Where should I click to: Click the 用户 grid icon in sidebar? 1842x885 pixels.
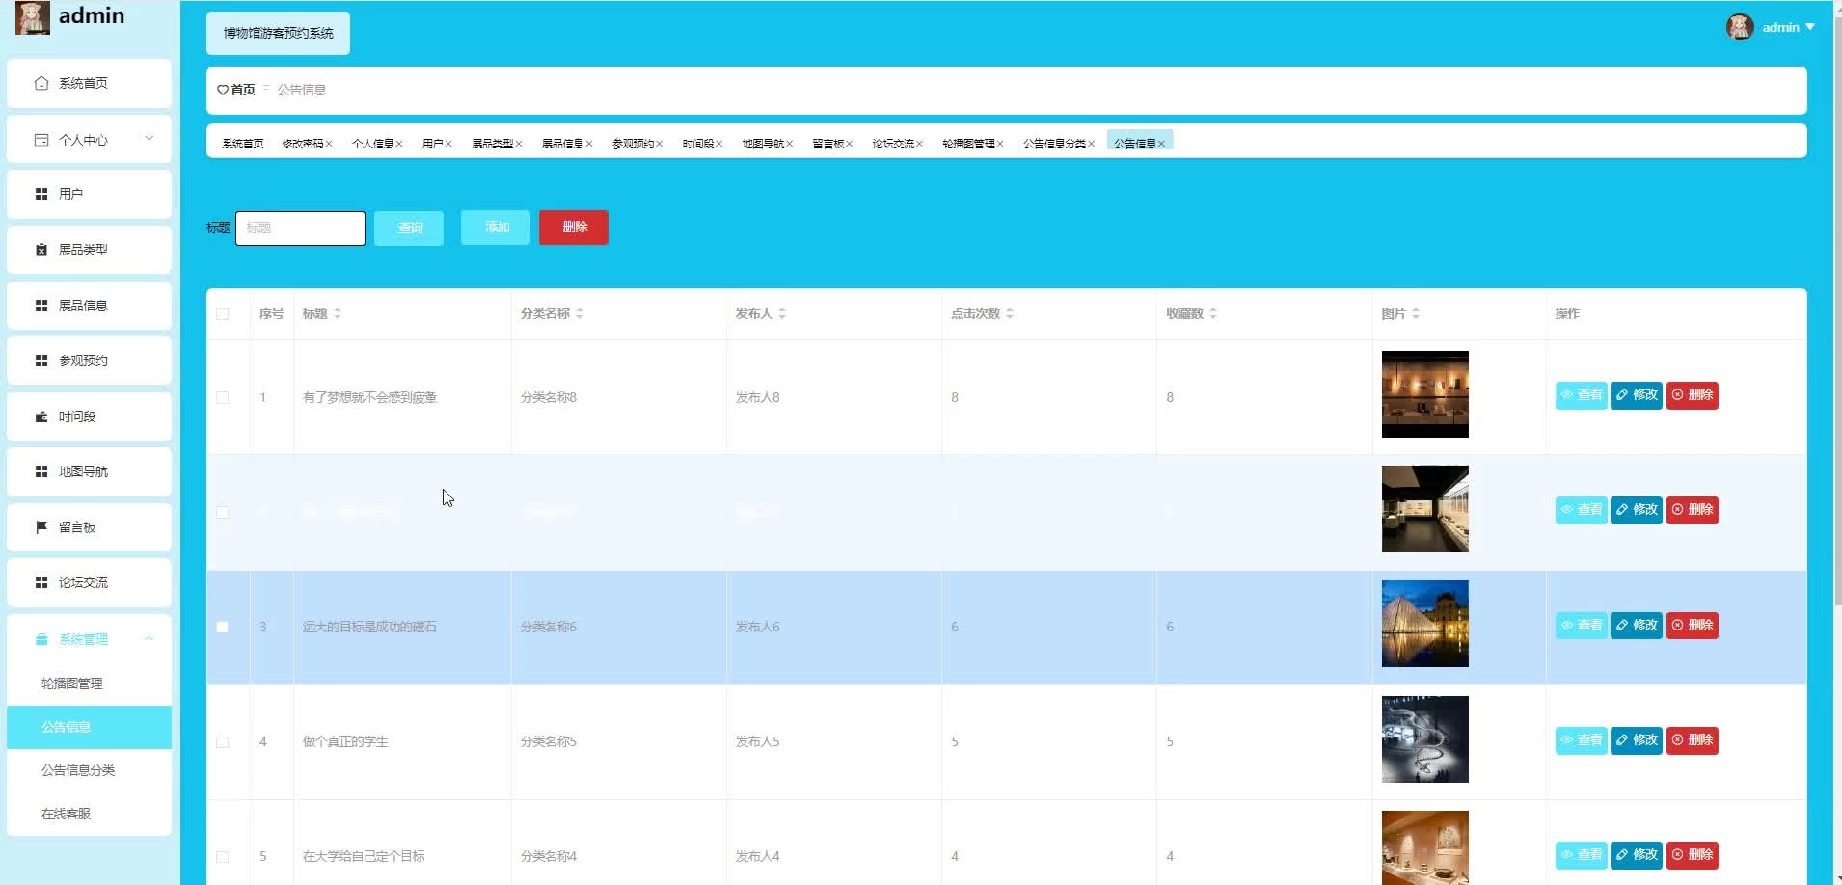[41, 194]
